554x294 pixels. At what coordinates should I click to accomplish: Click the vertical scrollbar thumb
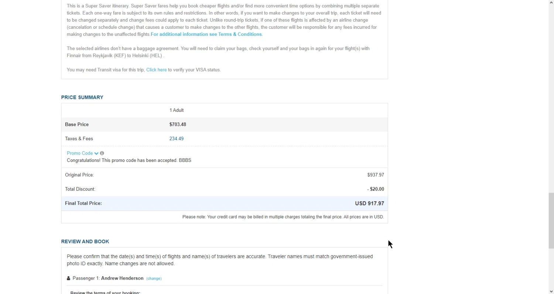pos(551,220)
